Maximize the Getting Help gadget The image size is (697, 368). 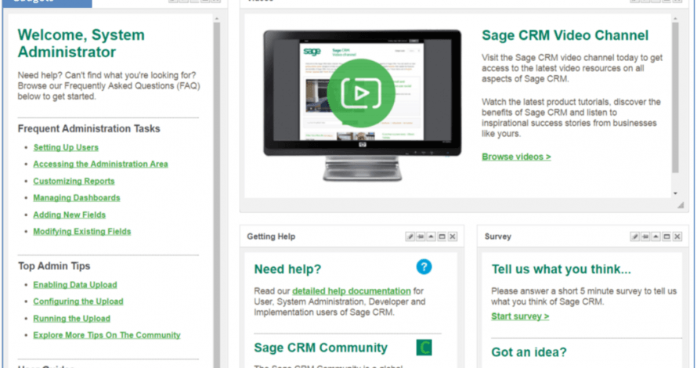point(442,236)
